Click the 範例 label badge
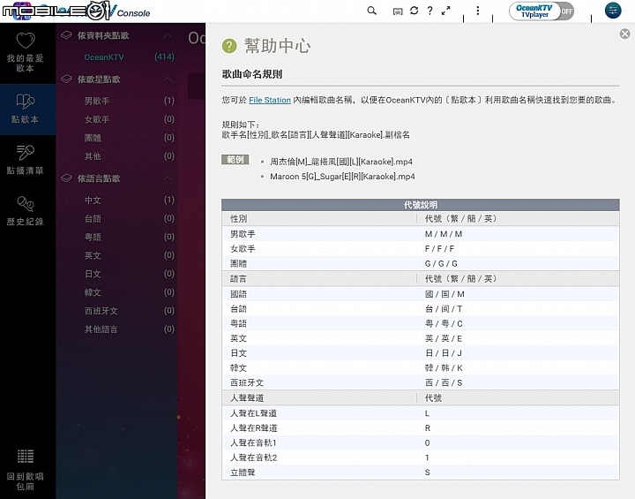 click(235, 160)
